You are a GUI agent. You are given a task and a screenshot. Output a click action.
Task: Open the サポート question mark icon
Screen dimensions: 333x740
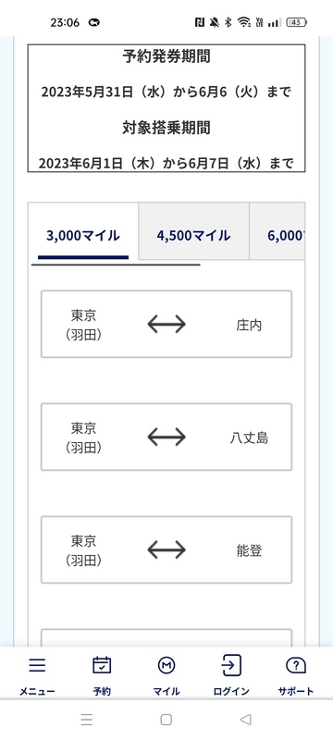(296, 665)
